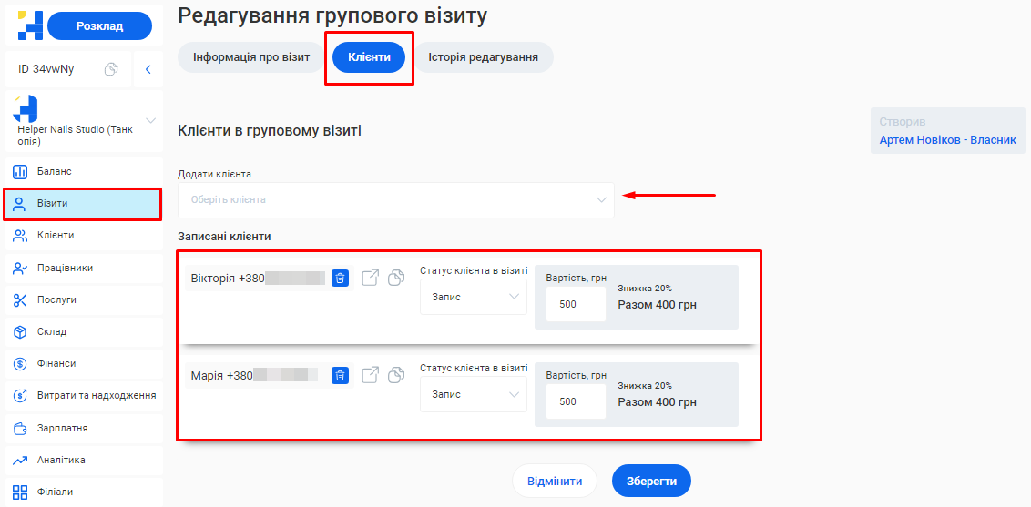
Task: Click the price field for Вікторія
Action: coord(576,304)
